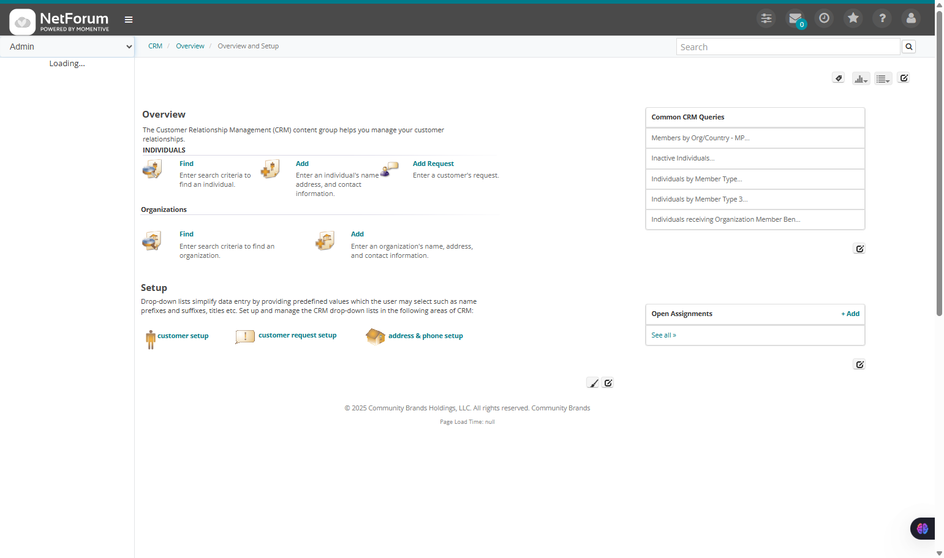Open Add Request link under Individuals
The image size is (944, 558).
tap(433, 164)
